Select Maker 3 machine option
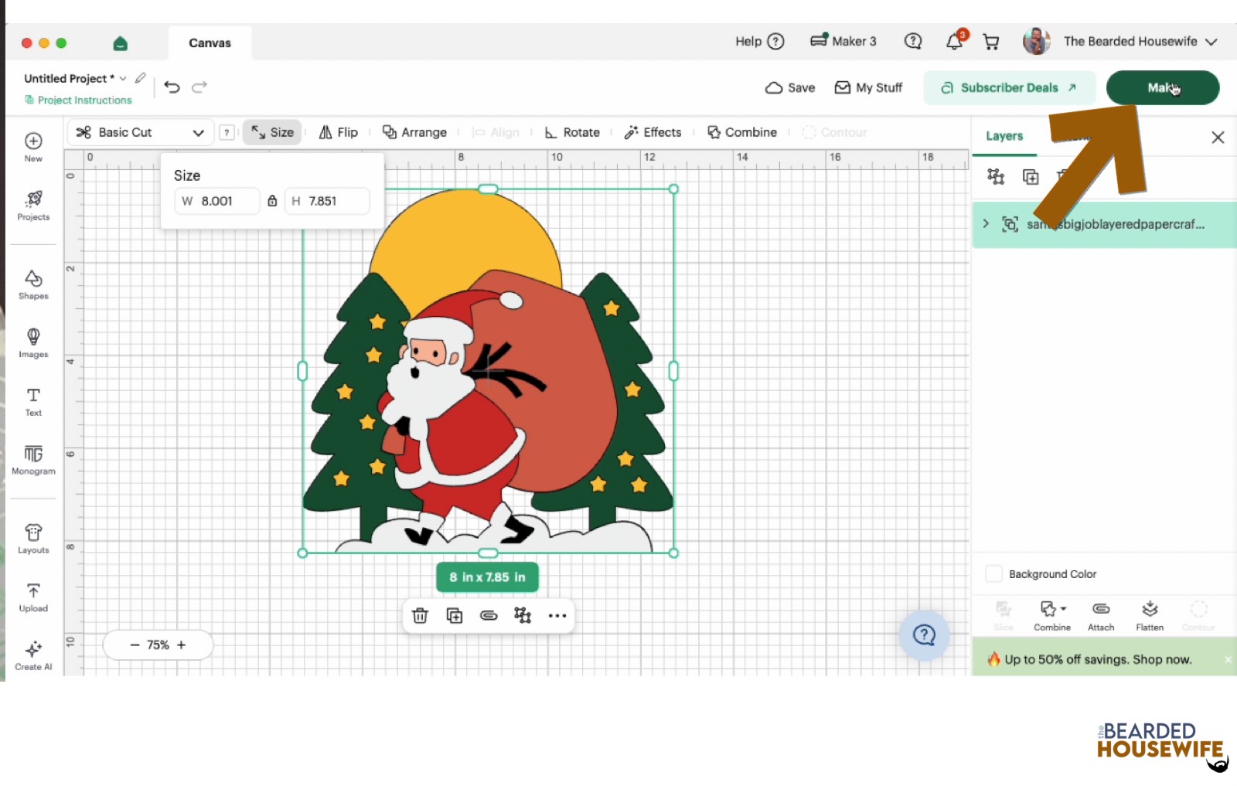The image size is (1237, 786). click(x=843, y=42)
